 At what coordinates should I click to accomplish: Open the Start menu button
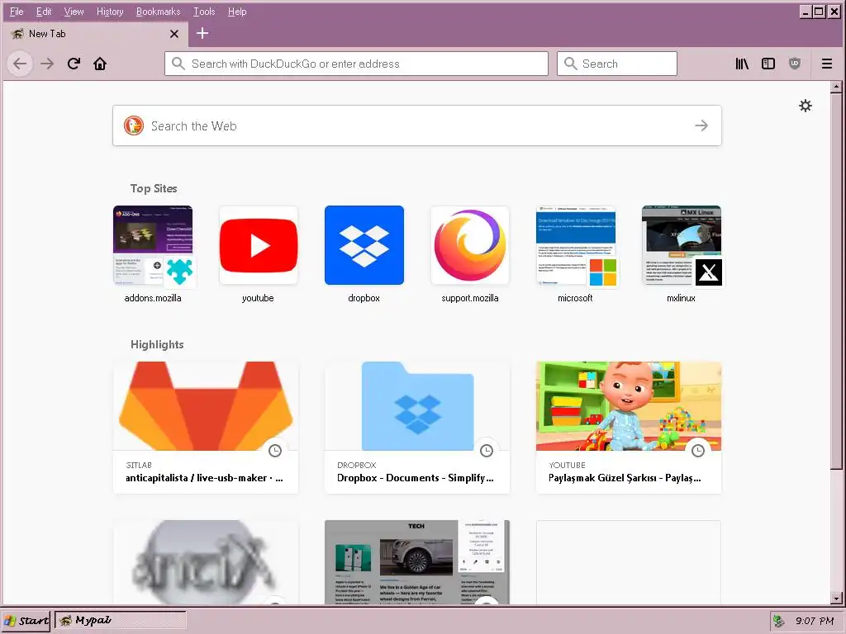point(26,621)
